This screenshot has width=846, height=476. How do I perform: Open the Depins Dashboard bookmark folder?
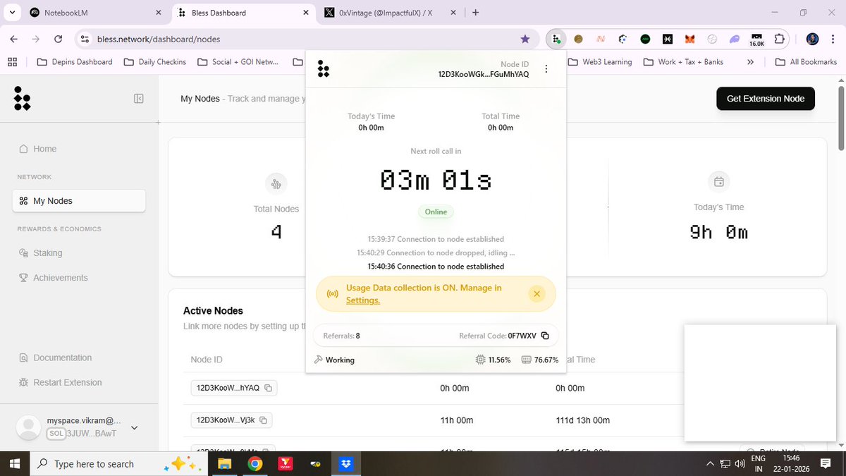pyautogui.click(x=74, y=62)
